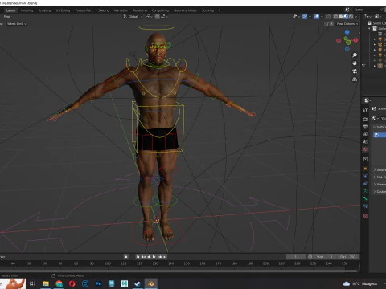386x289 pixels.
Task: Click the green Y axis on navigation gizmo
Action: 348,43
